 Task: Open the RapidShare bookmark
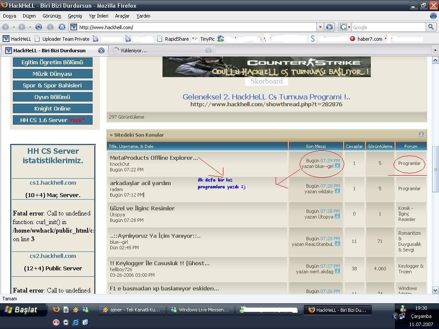tap(173, 39)
